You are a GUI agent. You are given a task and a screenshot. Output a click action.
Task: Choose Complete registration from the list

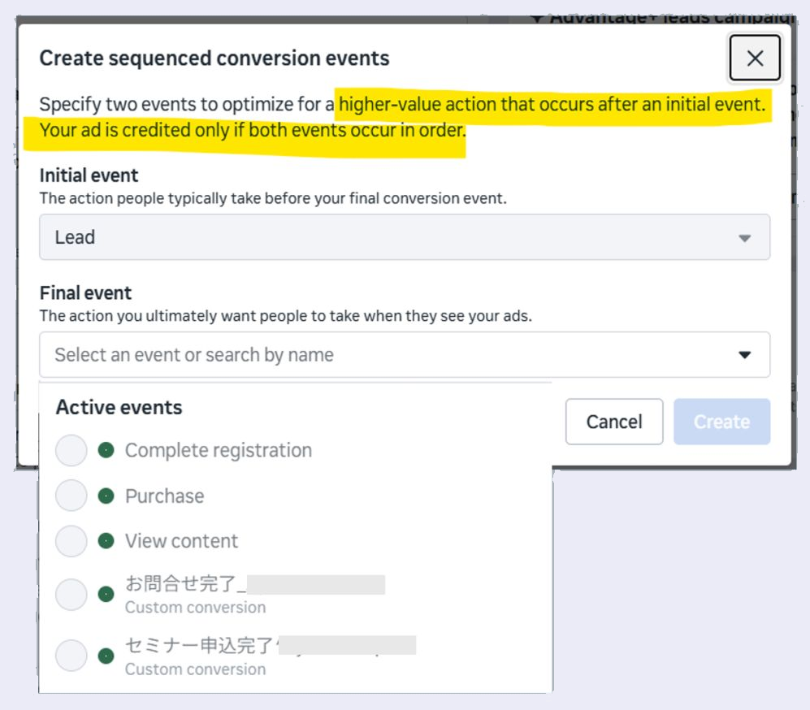point(219,450)
